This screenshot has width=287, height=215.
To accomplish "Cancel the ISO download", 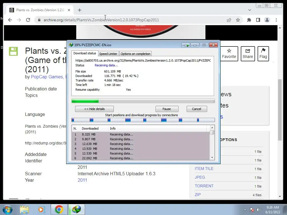I will (x=197, y=109).
